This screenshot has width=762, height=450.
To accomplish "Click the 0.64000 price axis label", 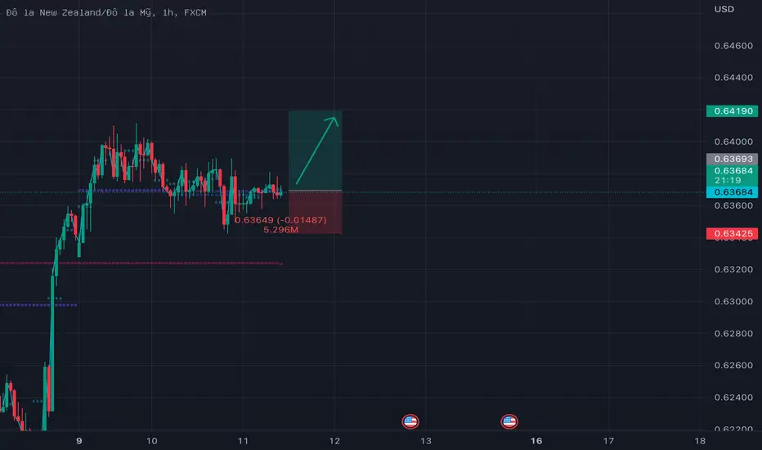I will pyautogui.click(x=733, y=142).
